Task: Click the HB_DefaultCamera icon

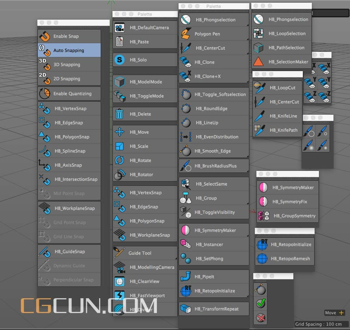Action: [120, 28]
